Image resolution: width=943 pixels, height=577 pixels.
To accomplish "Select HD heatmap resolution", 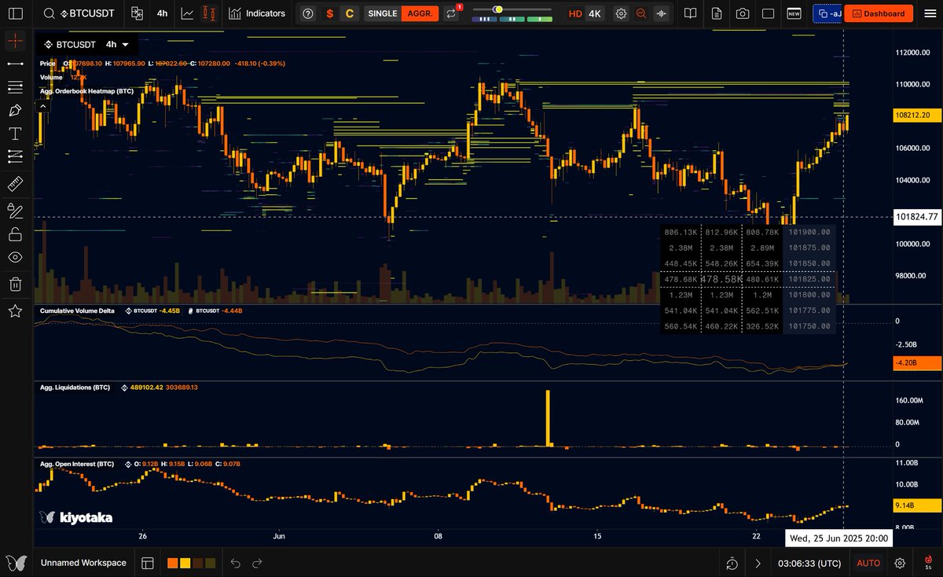I will (x=575, y=13).
